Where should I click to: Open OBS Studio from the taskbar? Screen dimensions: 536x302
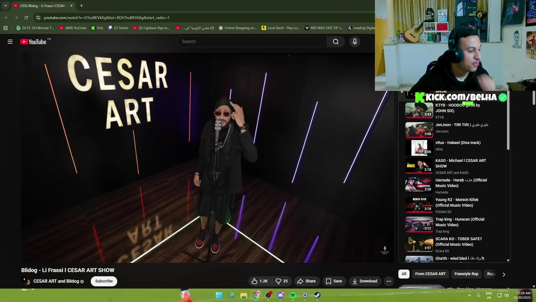coord(268,295)
